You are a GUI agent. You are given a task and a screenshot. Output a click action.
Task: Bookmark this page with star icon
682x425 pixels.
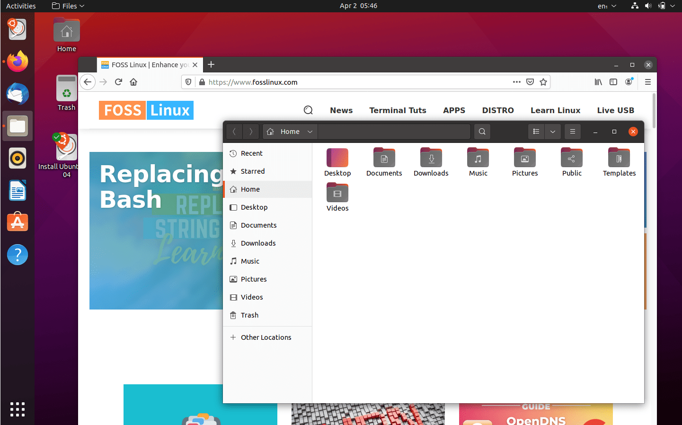pos(543,82)
